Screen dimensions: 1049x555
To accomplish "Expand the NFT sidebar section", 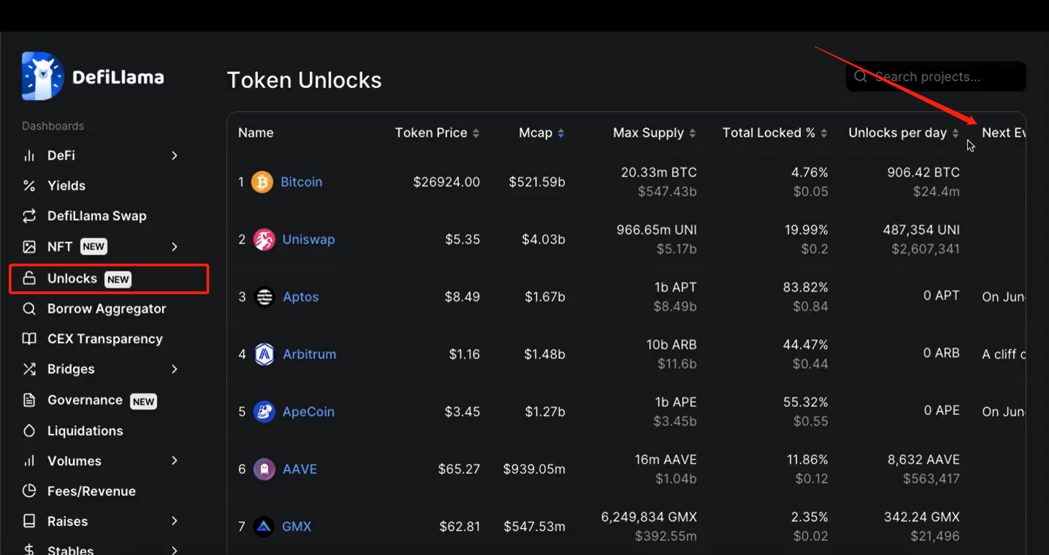I will [x=174, y=247].
